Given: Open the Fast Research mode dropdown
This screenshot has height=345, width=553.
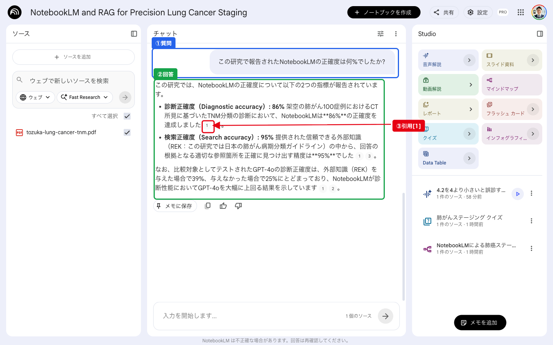Looking at the screenshot, I should (85, 97).
